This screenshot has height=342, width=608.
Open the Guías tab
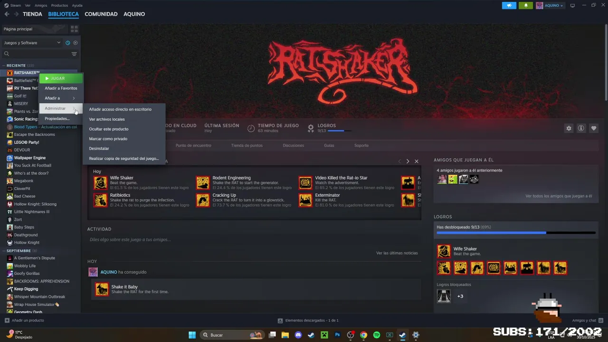coord(329,145)
